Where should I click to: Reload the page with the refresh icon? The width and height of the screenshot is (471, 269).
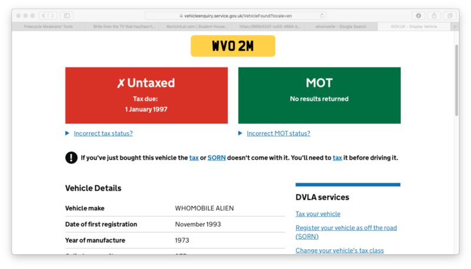(x=321, y=16)
